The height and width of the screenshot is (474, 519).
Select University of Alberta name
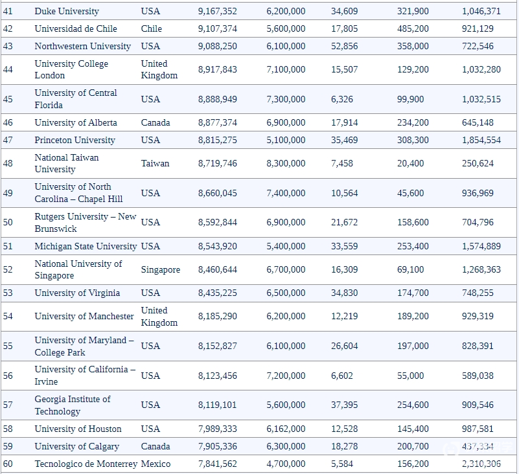76,122
